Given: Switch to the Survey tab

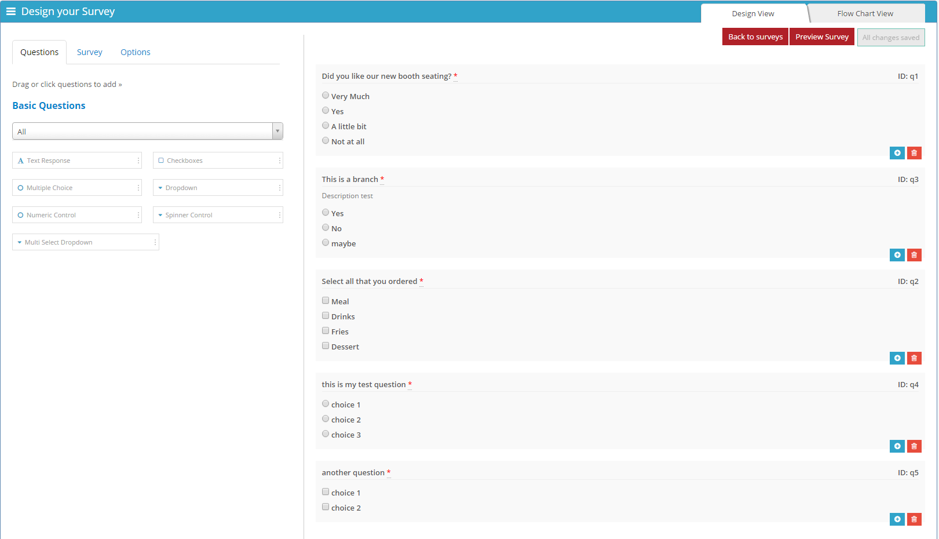Looking at the screenshot, I should click(x=90, y=52).
